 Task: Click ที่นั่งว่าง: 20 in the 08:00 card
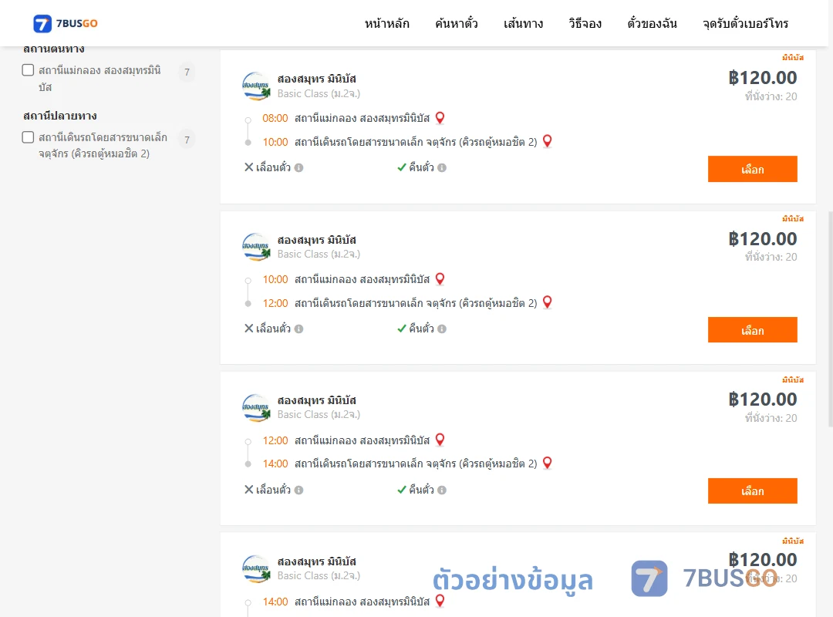pyautogui.click(x=771, y=96)
